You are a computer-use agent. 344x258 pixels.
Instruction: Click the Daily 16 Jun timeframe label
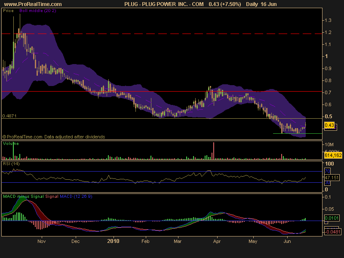[261, 4]
